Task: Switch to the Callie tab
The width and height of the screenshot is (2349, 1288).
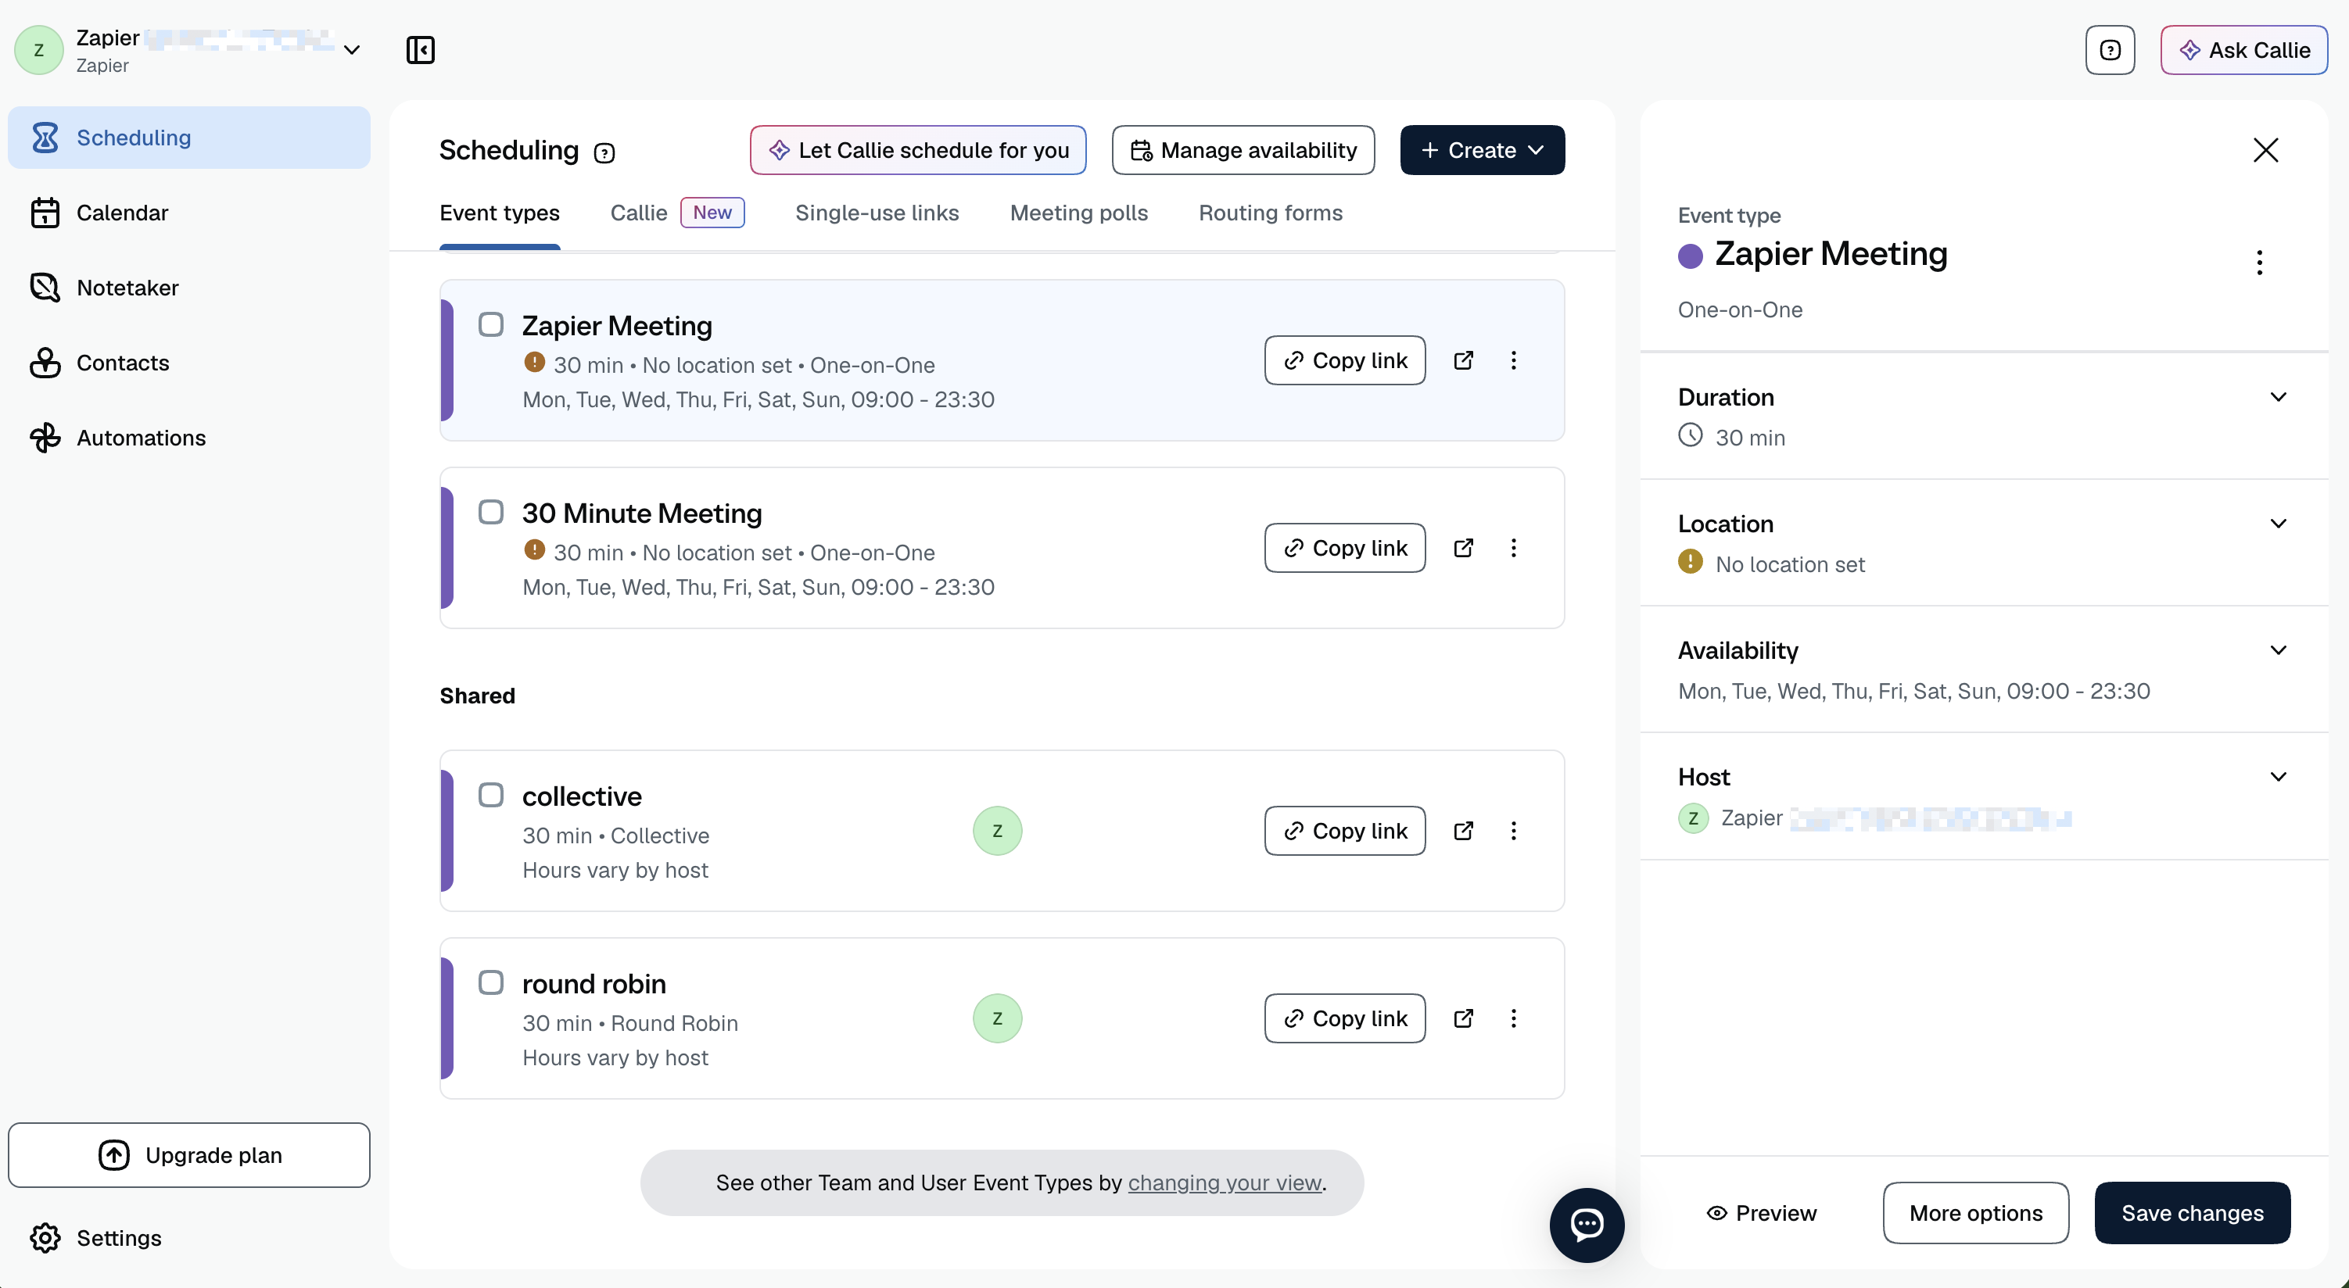Action: [676, 213]
